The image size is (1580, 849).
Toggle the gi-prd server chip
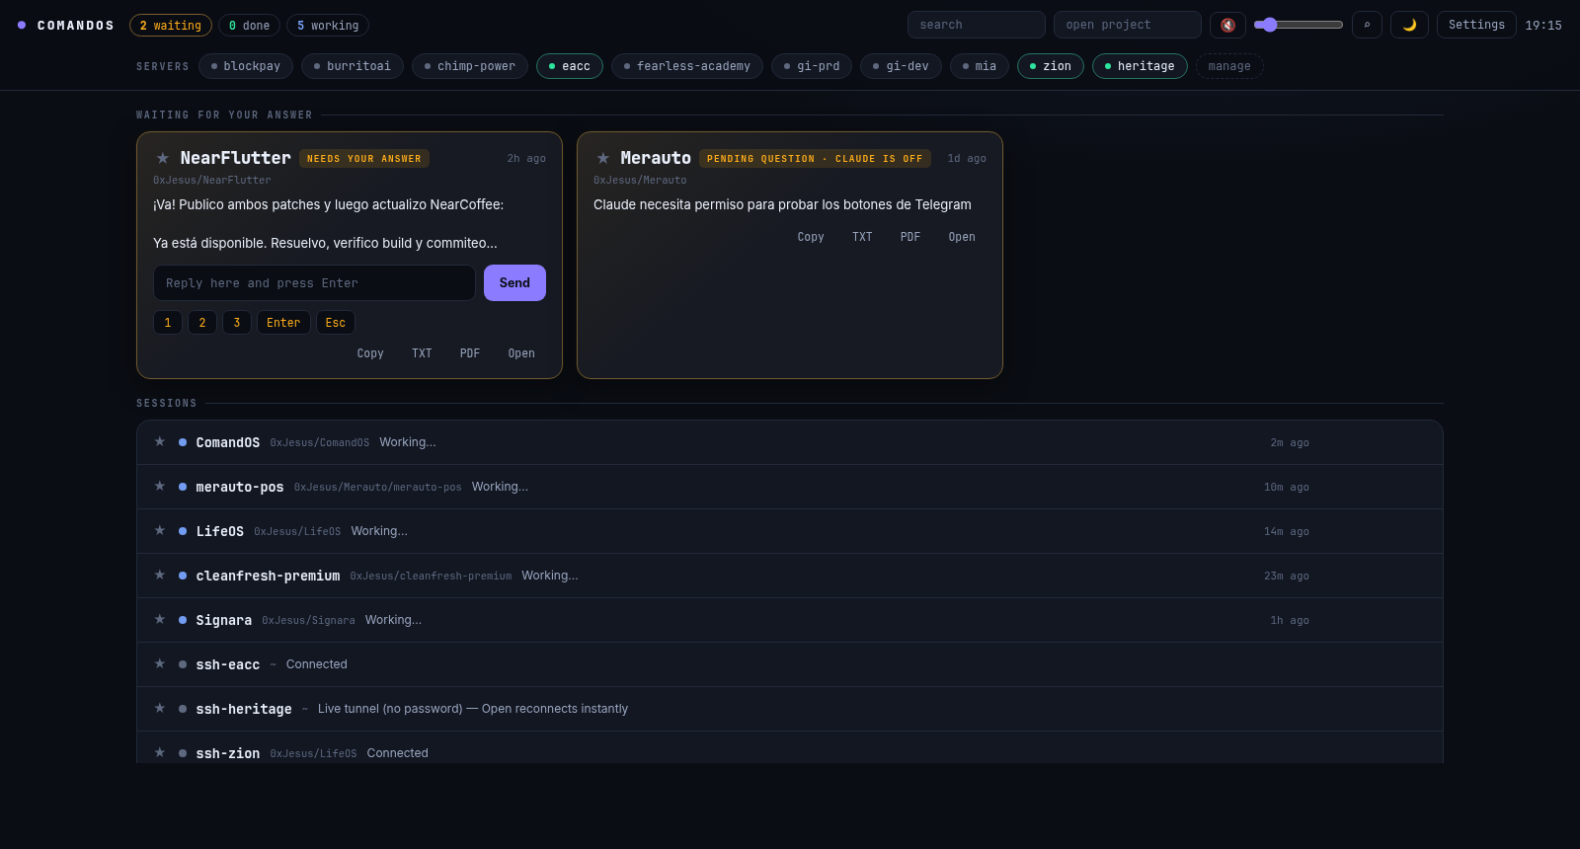click(812, 66)
